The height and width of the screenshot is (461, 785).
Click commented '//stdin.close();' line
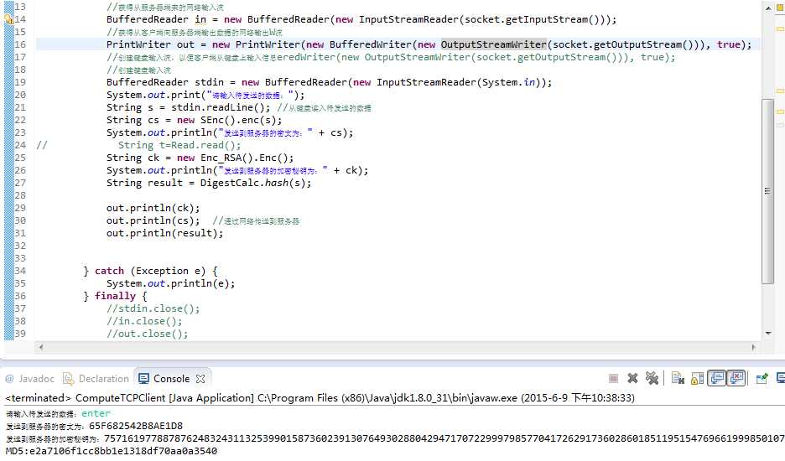(153, 308)
